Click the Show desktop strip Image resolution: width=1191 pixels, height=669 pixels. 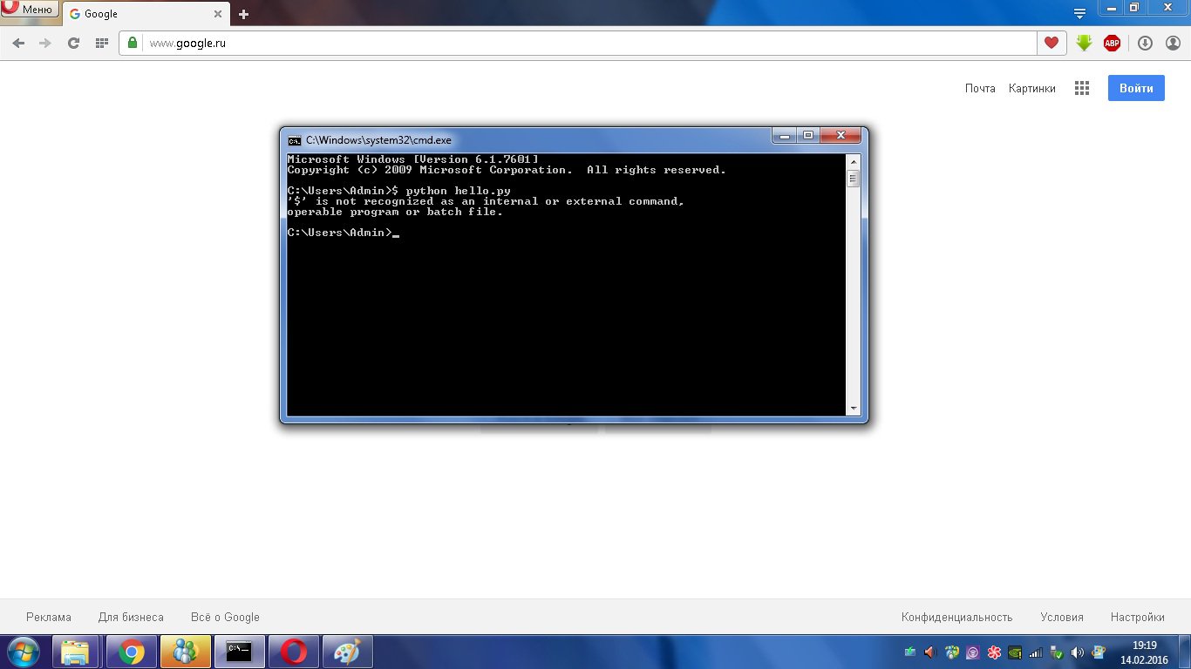click(x=1185, y=652)
